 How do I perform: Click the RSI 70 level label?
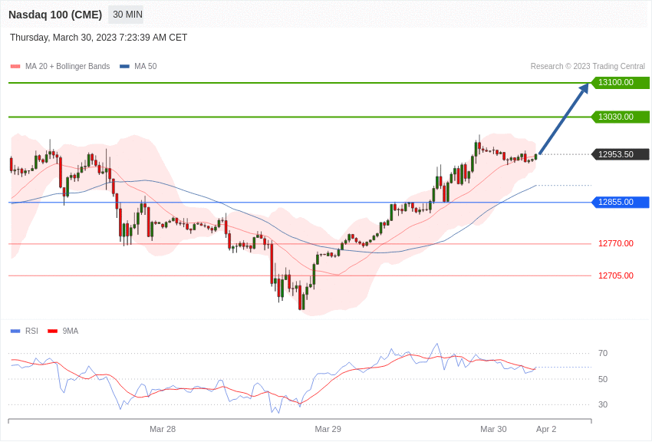(602, 354)
